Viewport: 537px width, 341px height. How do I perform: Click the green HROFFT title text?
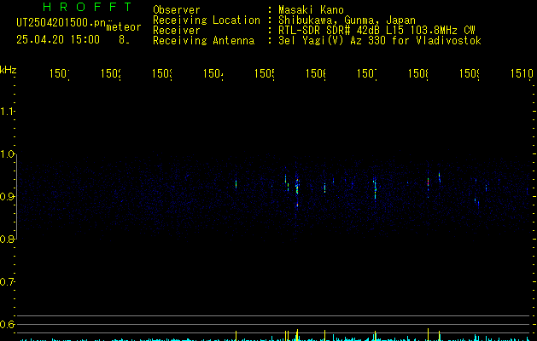(87, 7)
